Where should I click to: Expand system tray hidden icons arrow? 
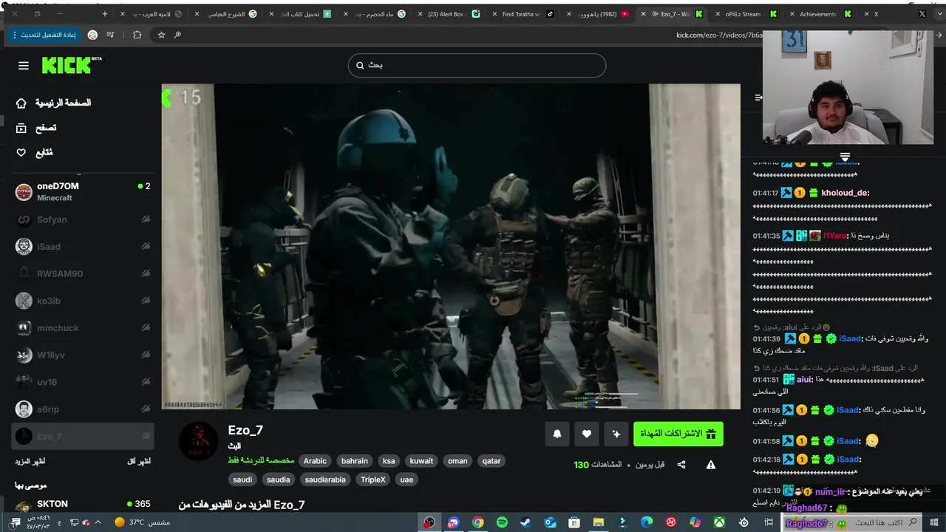pos(98,522)
